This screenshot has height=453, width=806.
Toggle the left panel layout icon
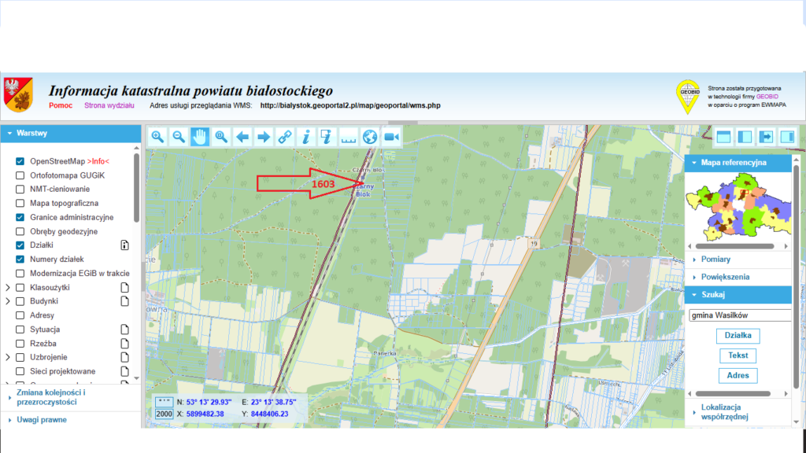(745, 137)
